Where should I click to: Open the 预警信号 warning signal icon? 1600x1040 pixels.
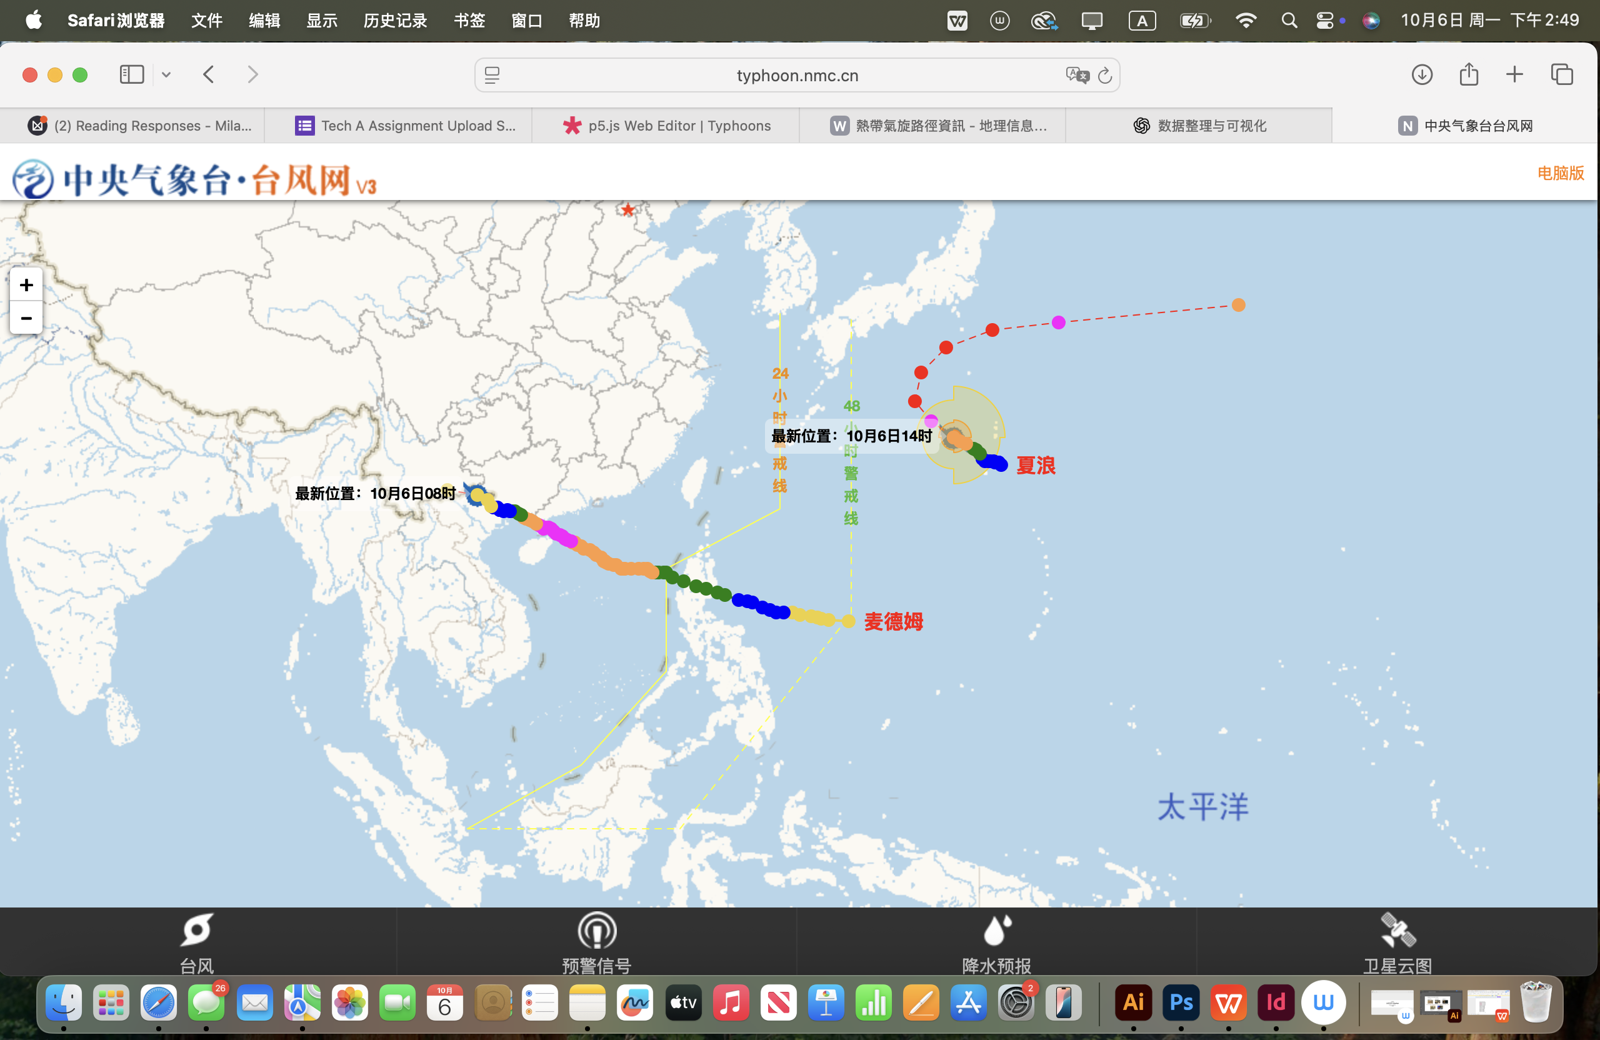pos(596,931)
